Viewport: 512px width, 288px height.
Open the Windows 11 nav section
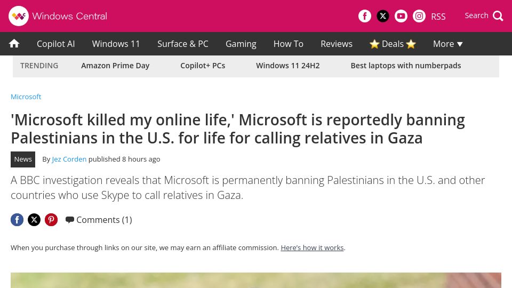tap(116, 44)
